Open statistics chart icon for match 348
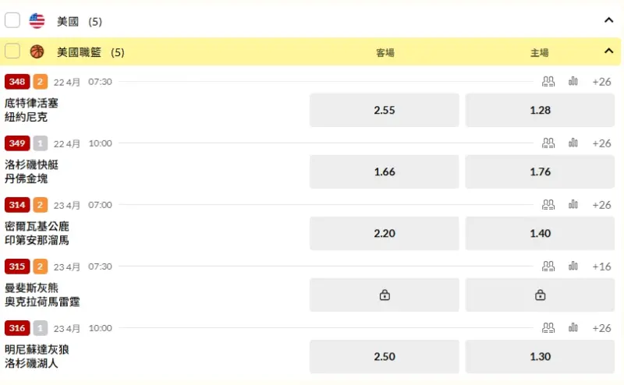Image resolution: width=624 pixels, height=385 pixels. point(573,82)
